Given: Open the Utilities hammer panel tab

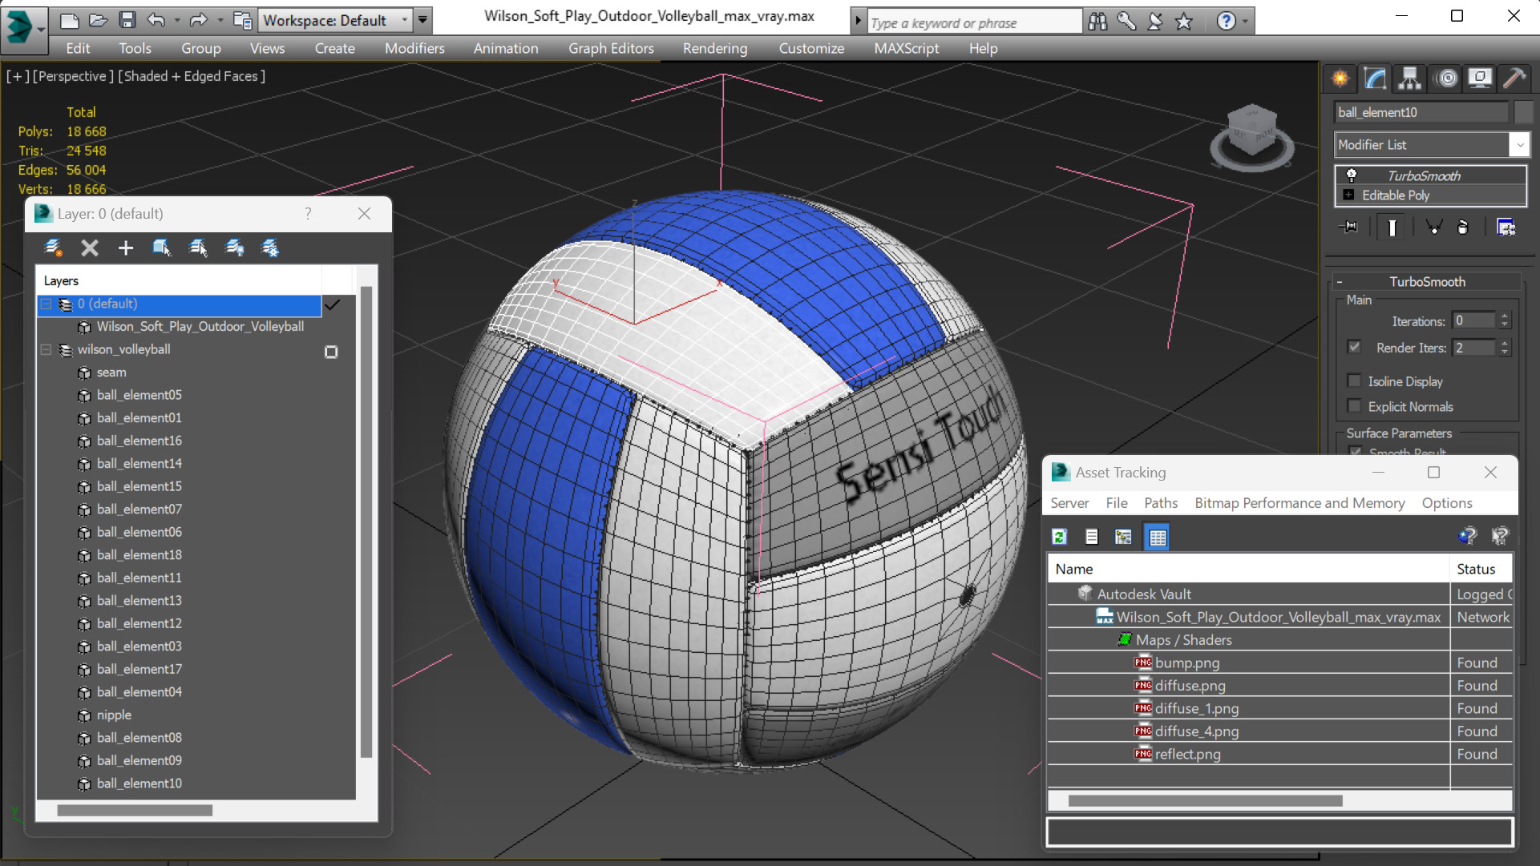Looking at the screenshot, I should click(x=1514, y=78).
